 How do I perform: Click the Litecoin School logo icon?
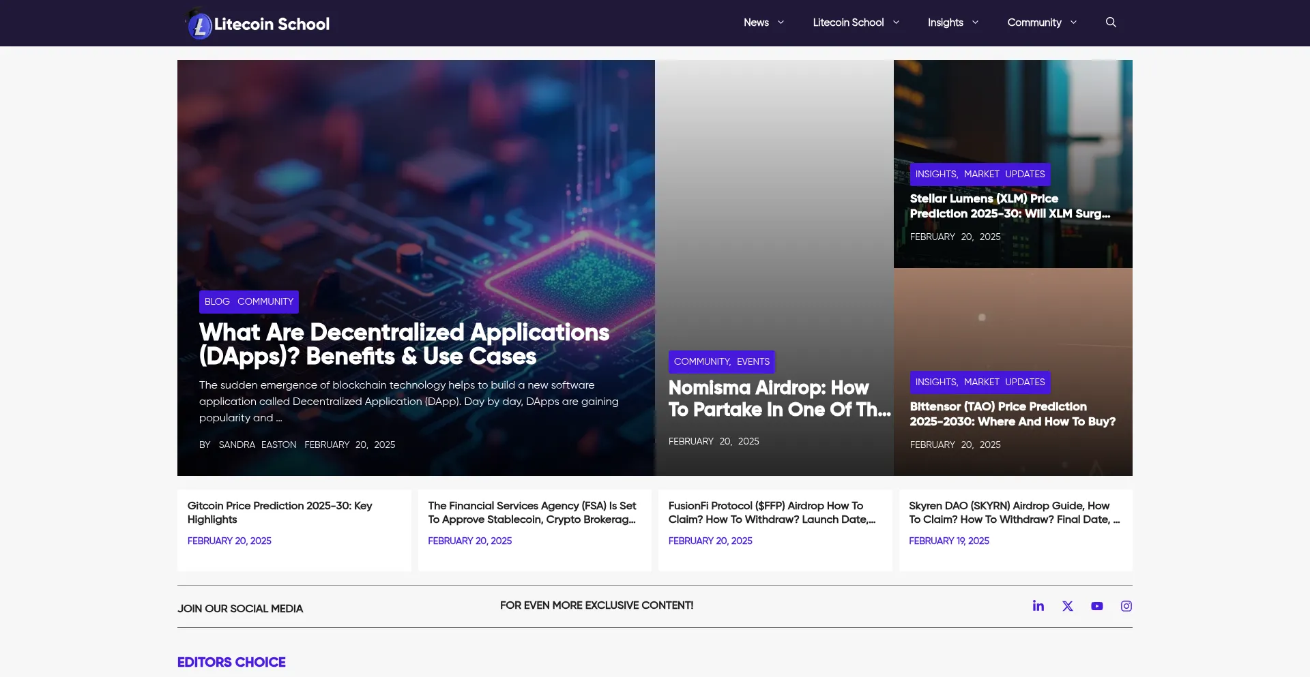point(199,24)
